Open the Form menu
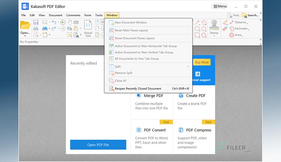Viewport: 281px width, 162px height. click(88, 15)
